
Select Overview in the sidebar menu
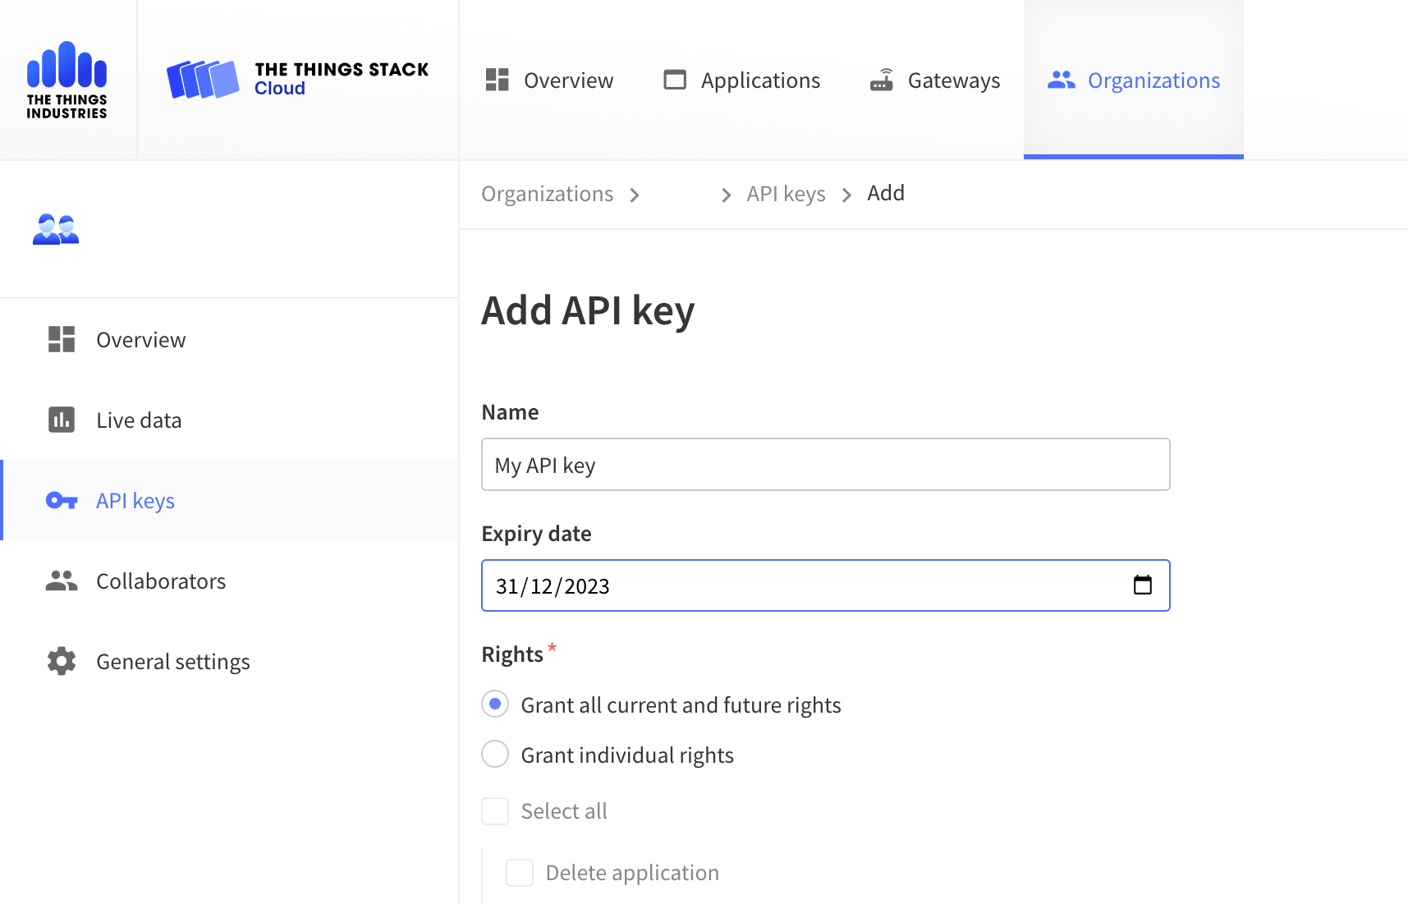140,339
